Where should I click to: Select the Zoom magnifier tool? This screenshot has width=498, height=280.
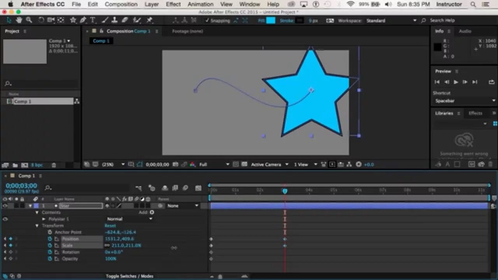point(29,20)
